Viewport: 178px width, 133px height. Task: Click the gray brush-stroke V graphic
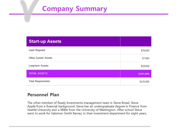click(29, 11)
